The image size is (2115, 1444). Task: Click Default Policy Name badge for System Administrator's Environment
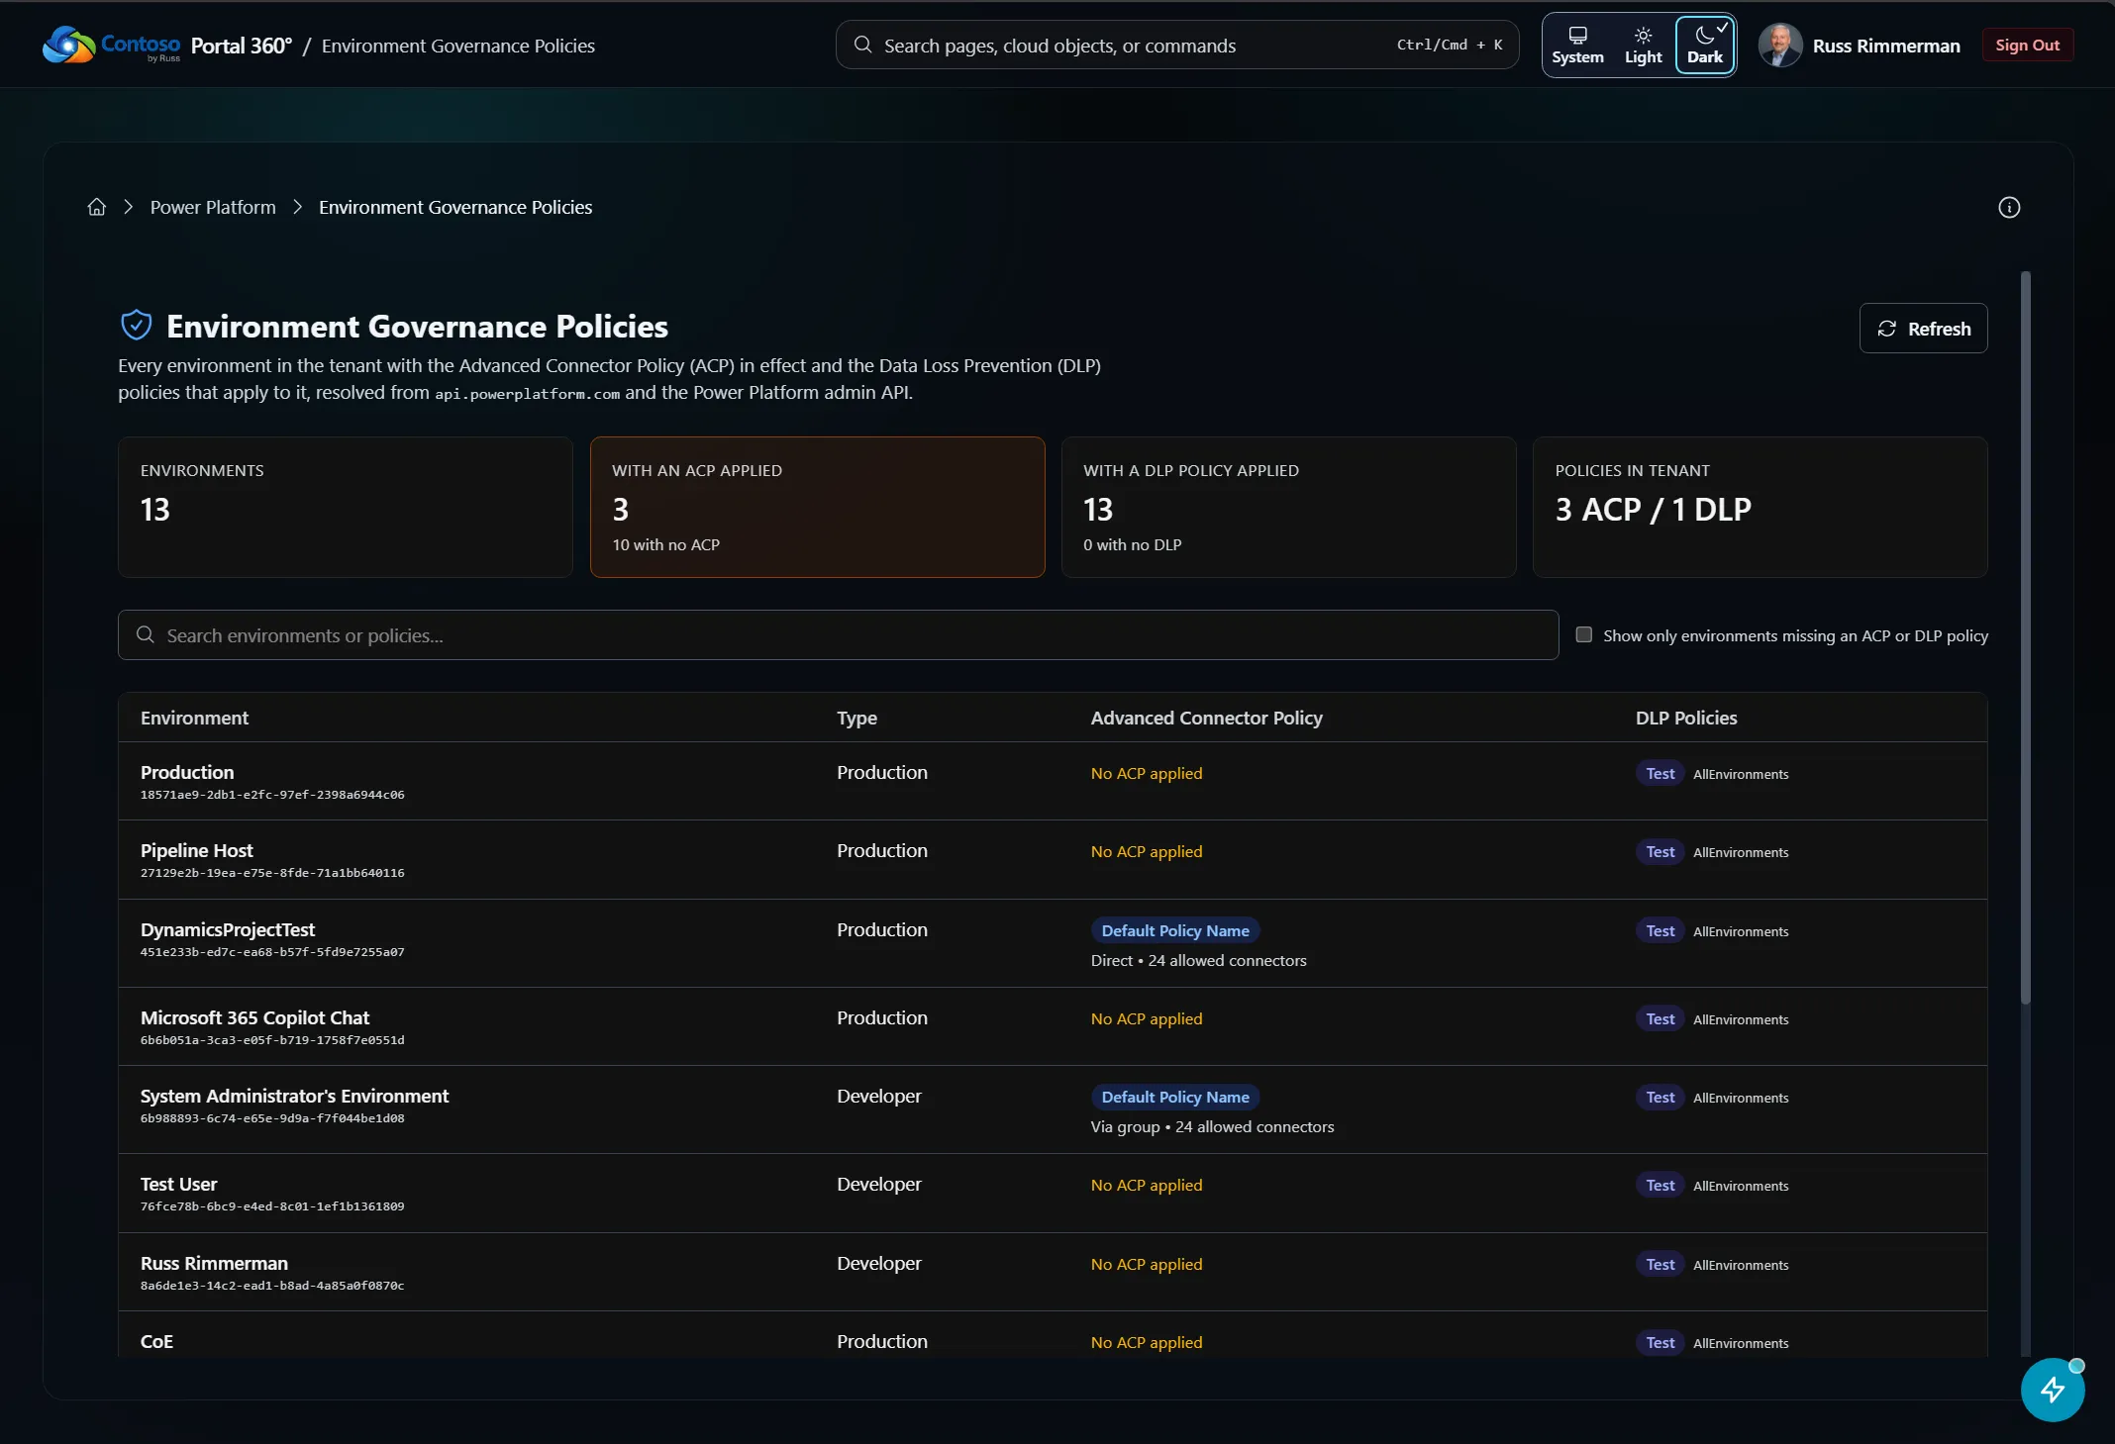pyautogui.click(x=1175, y=1097)
